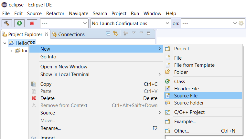Screen dimensions: 246x139
Task: Open the Project menu
Action: [x=119, y=14]
